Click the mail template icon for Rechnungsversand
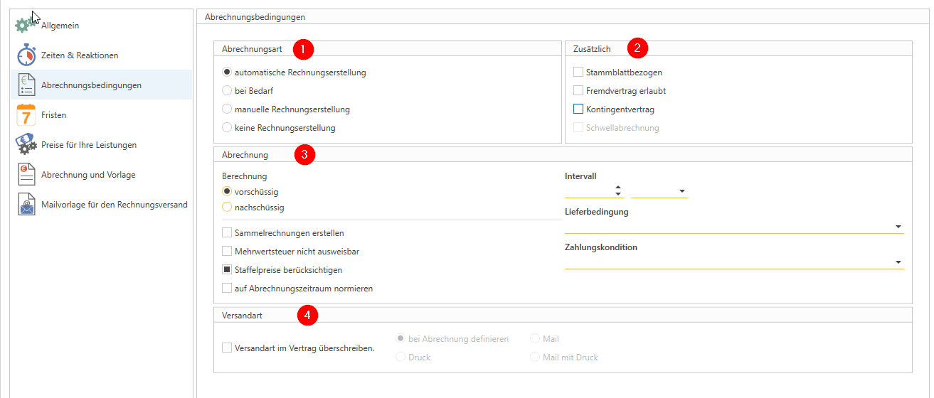Image resolution: width=934 pixels, height=398 pixels. (26, 205)
